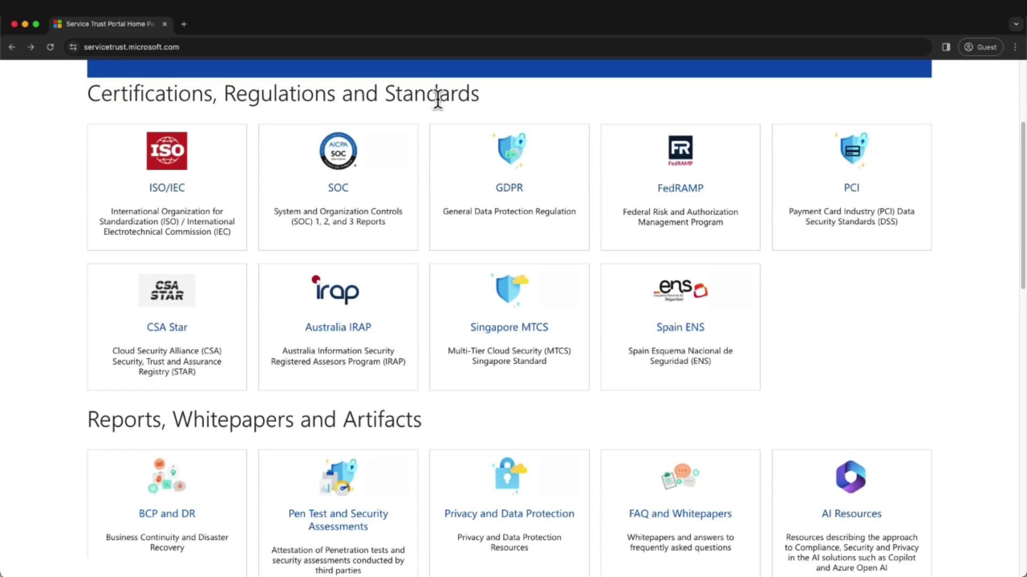Open the Chrome three-dot menu
The width and height of the screenshot is (1027, 577).
click(x=1015, y=47)
